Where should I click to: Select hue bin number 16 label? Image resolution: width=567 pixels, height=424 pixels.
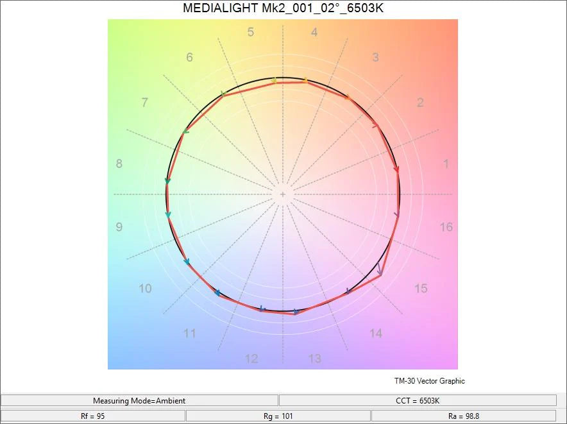(446, 226)
